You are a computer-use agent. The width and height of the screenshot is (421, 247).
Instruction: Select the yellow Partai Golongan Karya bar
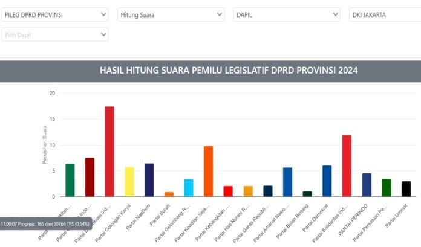click(x=129, y=182)
